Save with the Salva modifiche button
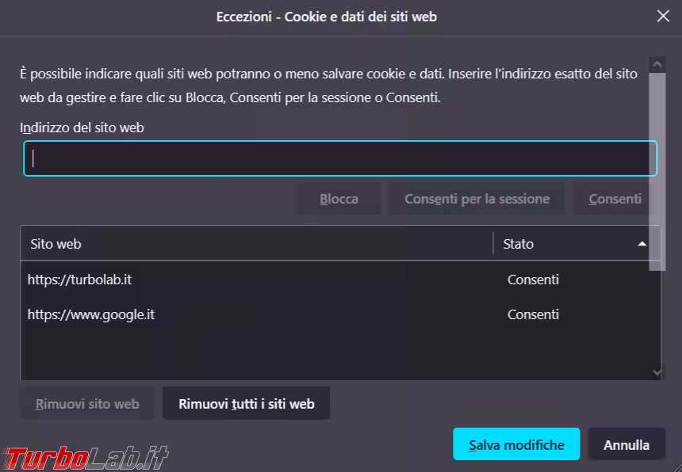This screenshot has height=472, width=682. point(516,445)
